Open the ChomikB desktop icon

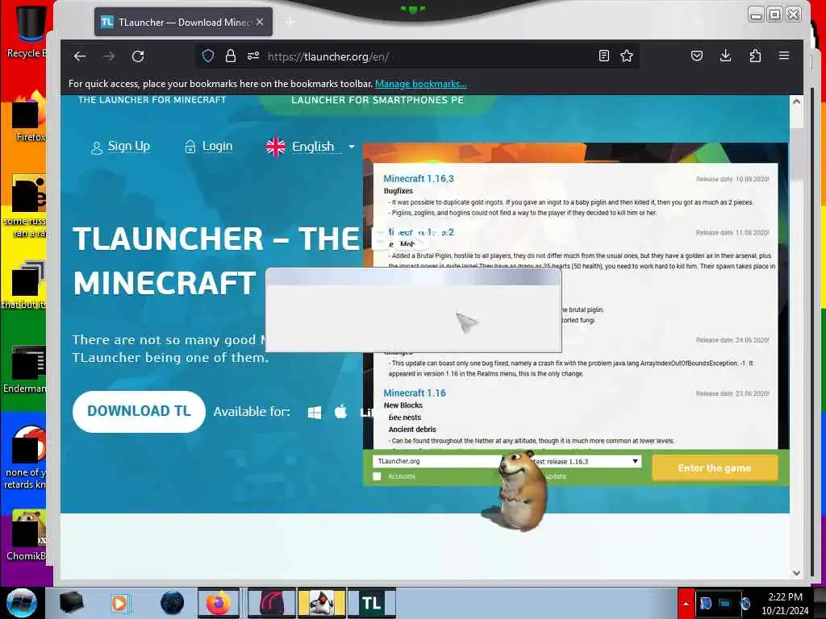[x=27, y=536]
